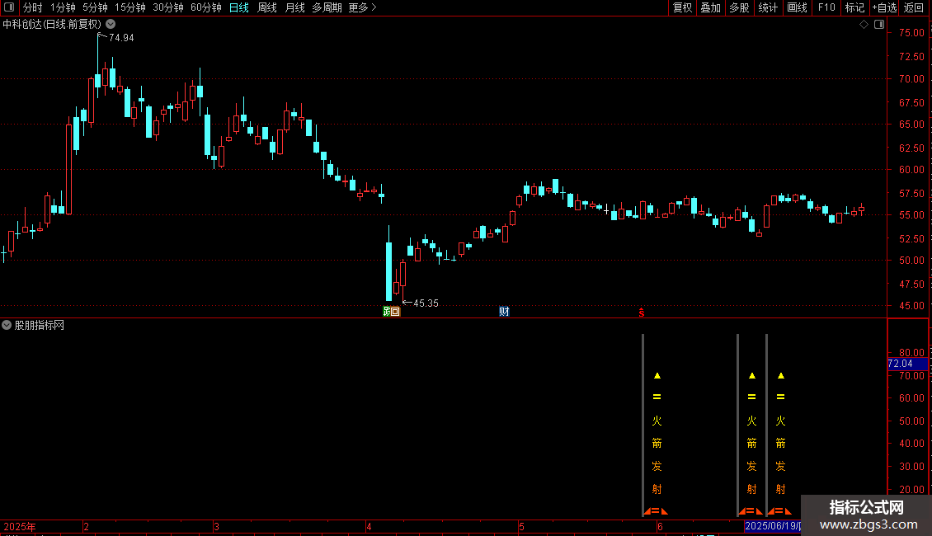
Task: Select the 日线 daily period
Action: (239, 7)
